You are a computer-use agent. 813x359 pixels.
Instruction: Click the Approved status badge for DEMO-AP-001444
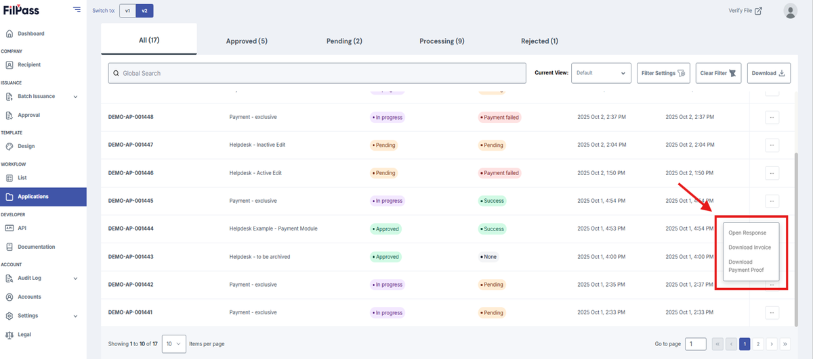385,229
